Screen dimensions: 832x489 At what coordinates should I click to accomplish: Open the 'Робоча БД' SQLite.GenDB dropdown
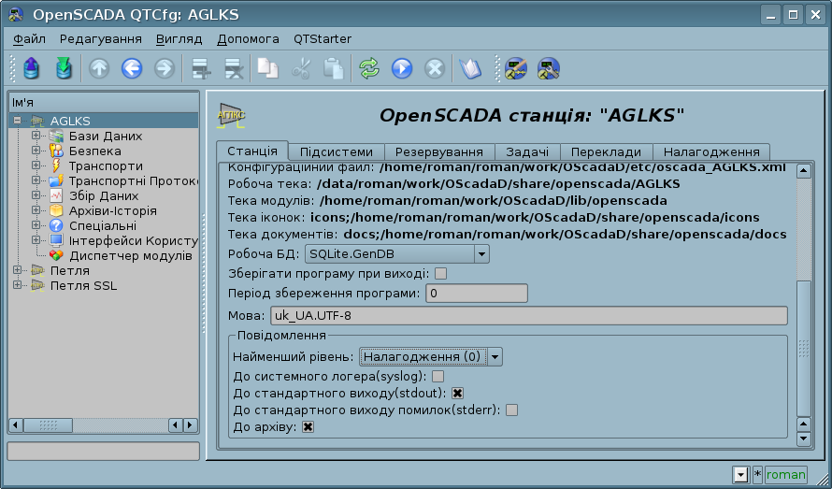coord(481,253)
